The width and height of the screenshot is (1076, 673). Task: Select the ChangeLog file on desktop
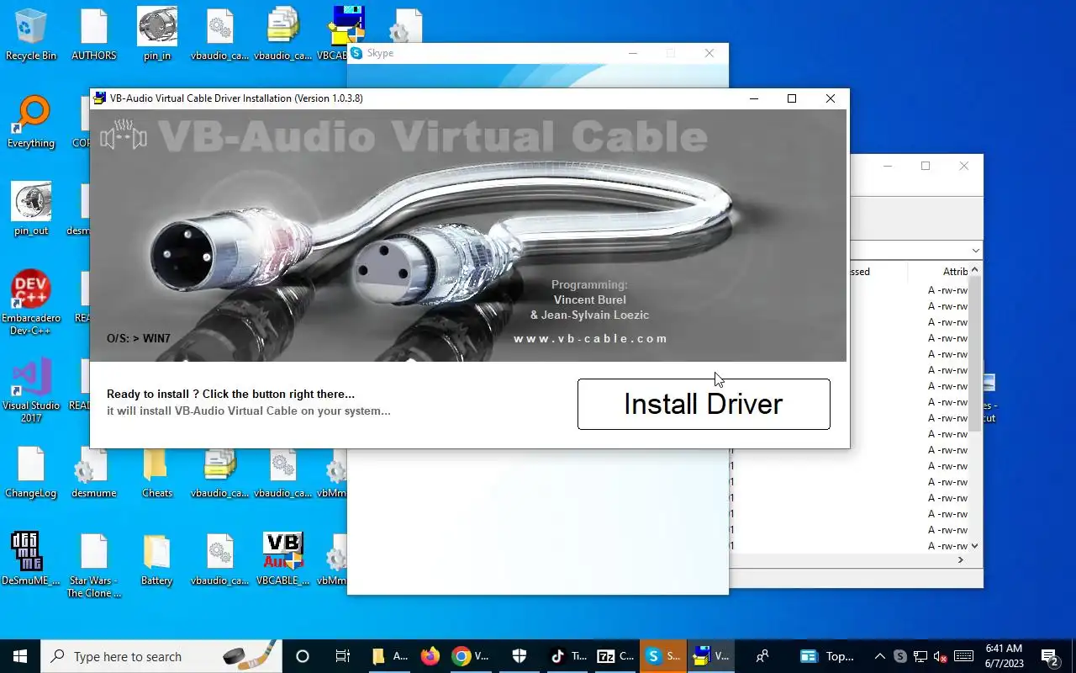point(31,473)
